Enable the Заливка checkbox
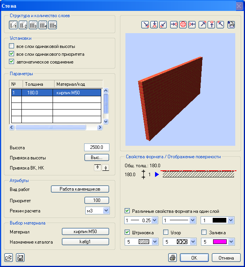This screenshot has height=267, width=245. click(204, 232)
